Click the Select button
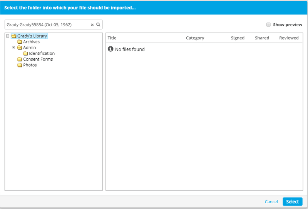 (x=293, y=202)
